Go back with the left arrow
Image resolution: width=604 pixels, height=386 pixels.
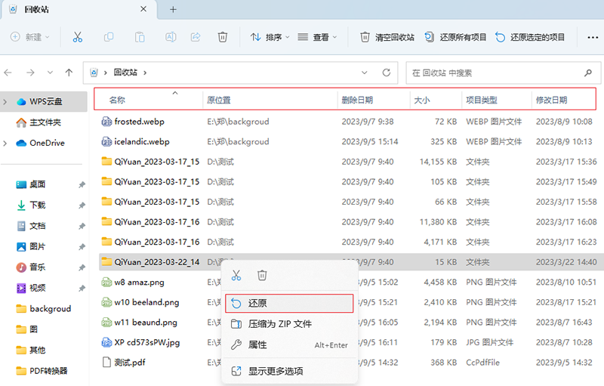(8, 73)
